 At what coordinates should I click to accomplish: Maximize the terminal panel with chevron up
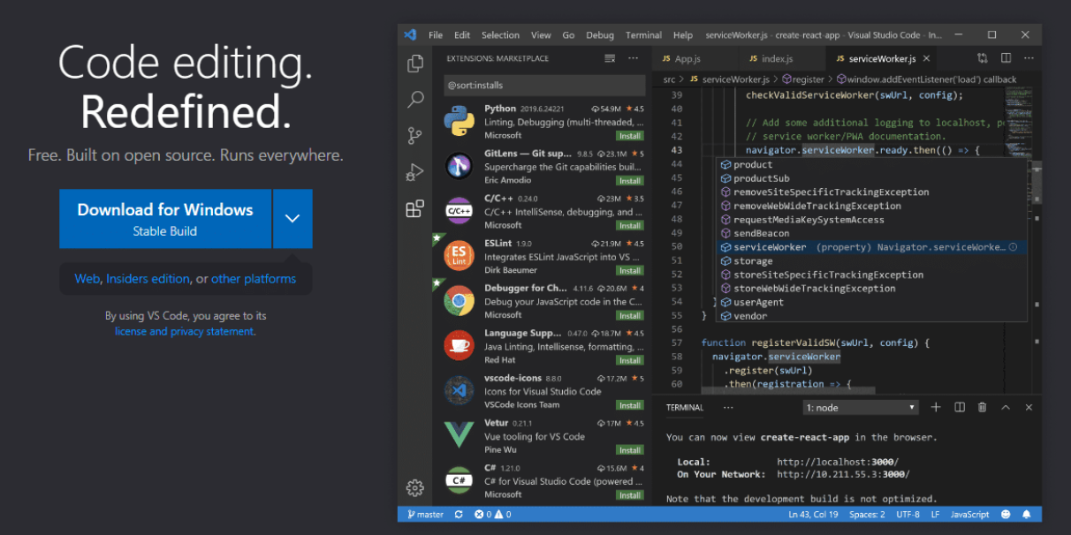1006,407
